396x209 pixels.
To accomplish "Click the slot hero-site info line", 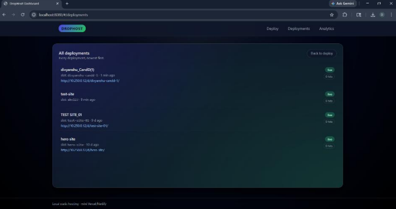I will pos(79,145).
